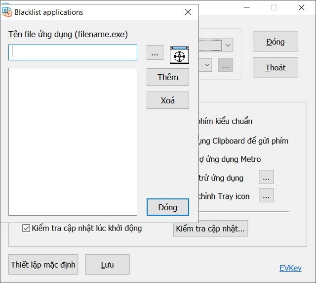
Task: Click Thiết lập mặc định button
Action: 43,264
